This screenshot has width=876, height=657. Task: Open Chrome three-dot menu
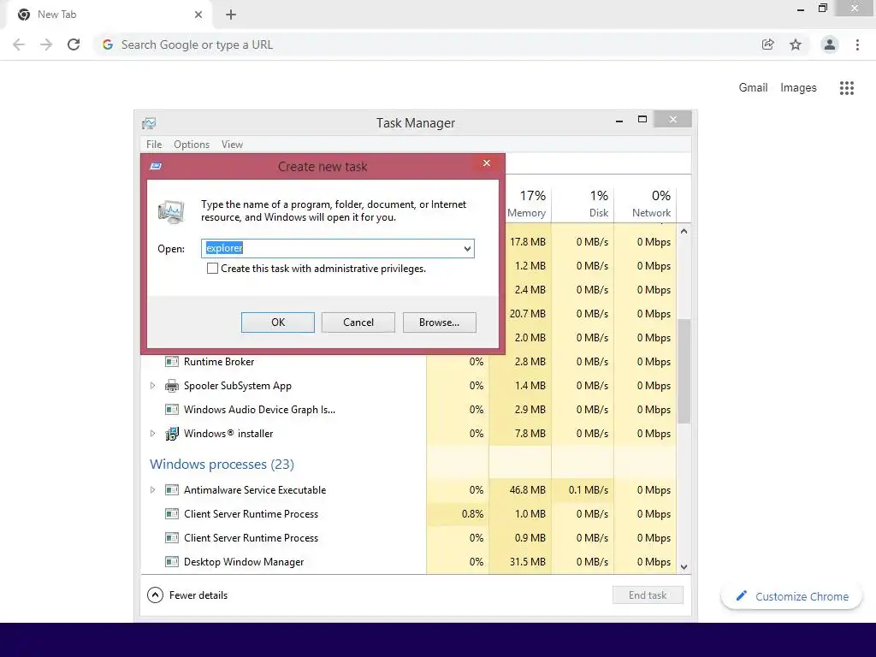(857, 44)
